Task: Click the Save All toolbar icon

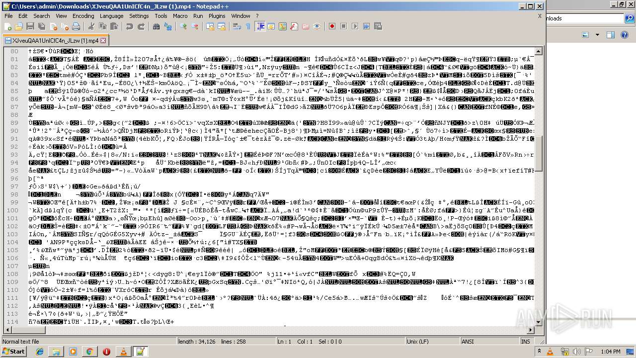Action: pyautogui.click(x=41, y=26)
